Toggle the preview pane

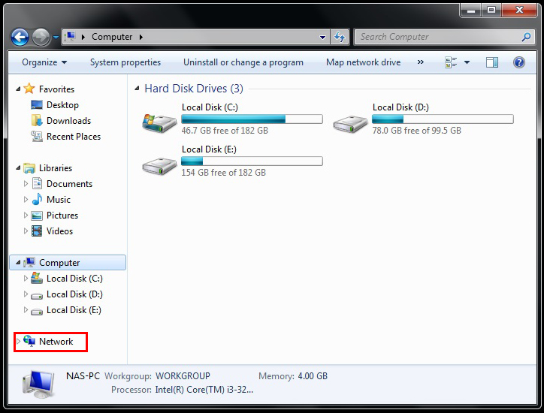[x=492, y=62]
